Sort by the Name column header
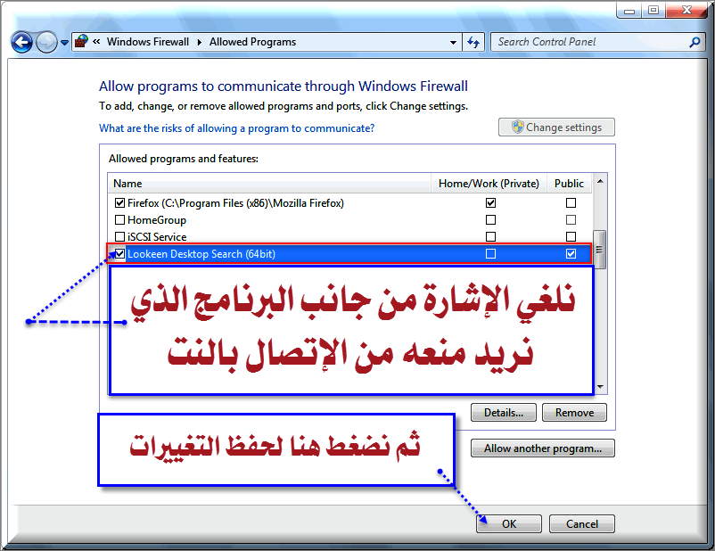Screen dimensions: 715x551 pyautogui.click(x=269, y=184)
